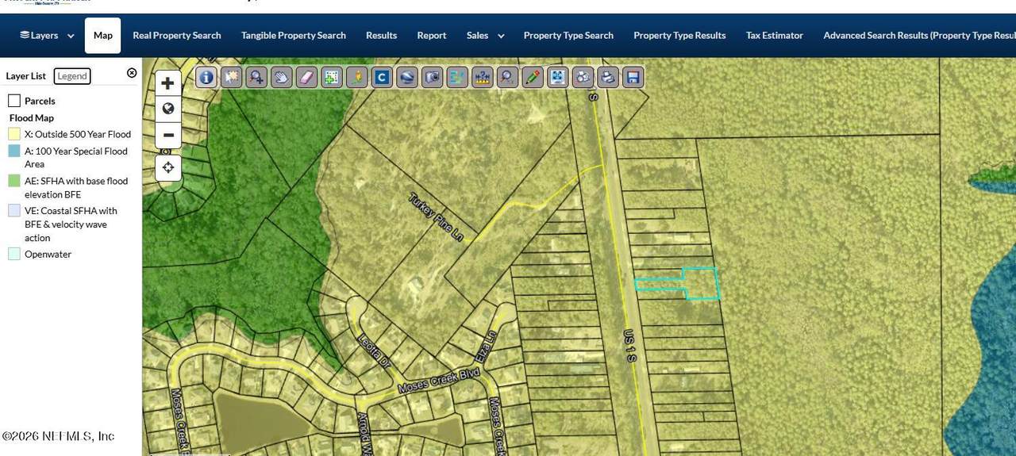Zoom in with the plus button
The height and width of the screenshot is (456, 1016).
168,83
